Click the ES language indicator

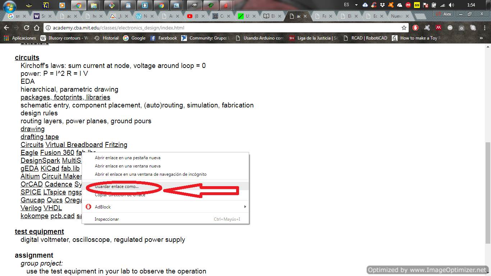coord(347,5)
